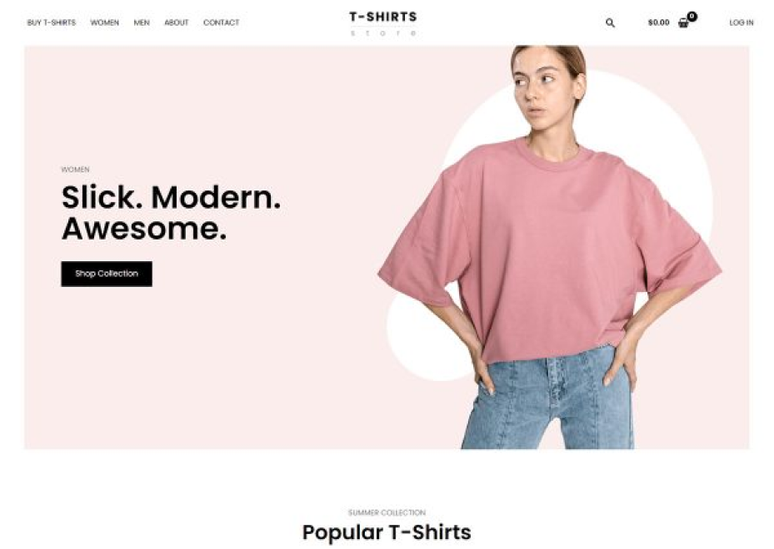The image size is (774, 549).
Task: Open the BUY T-SHIRTS menu item
Action: 52,22
